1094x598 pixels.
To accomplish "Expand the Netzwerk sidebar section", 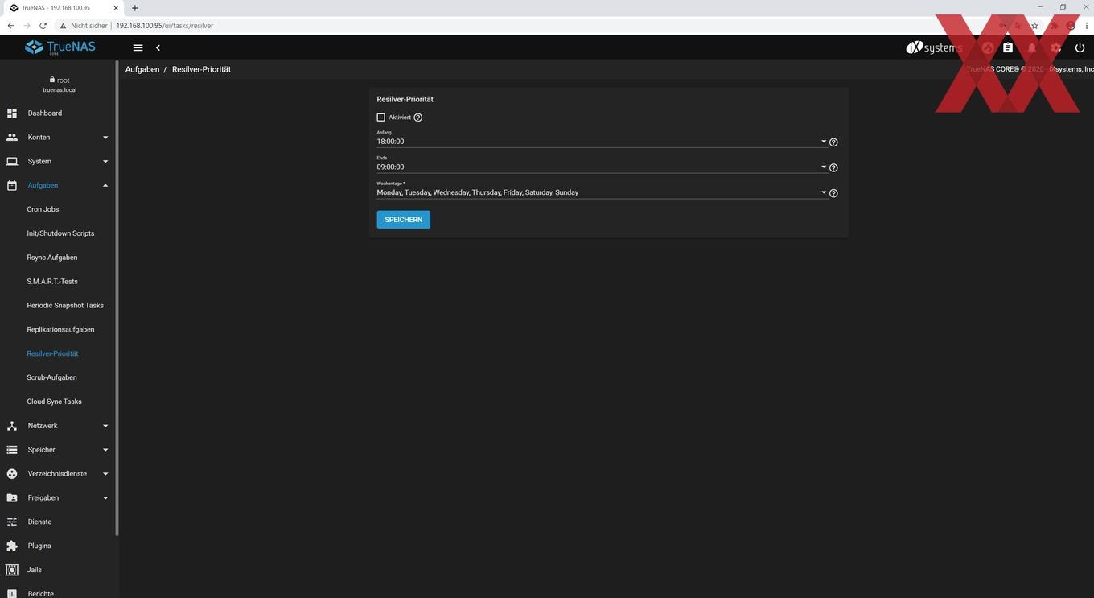I will tap(60, 426).
